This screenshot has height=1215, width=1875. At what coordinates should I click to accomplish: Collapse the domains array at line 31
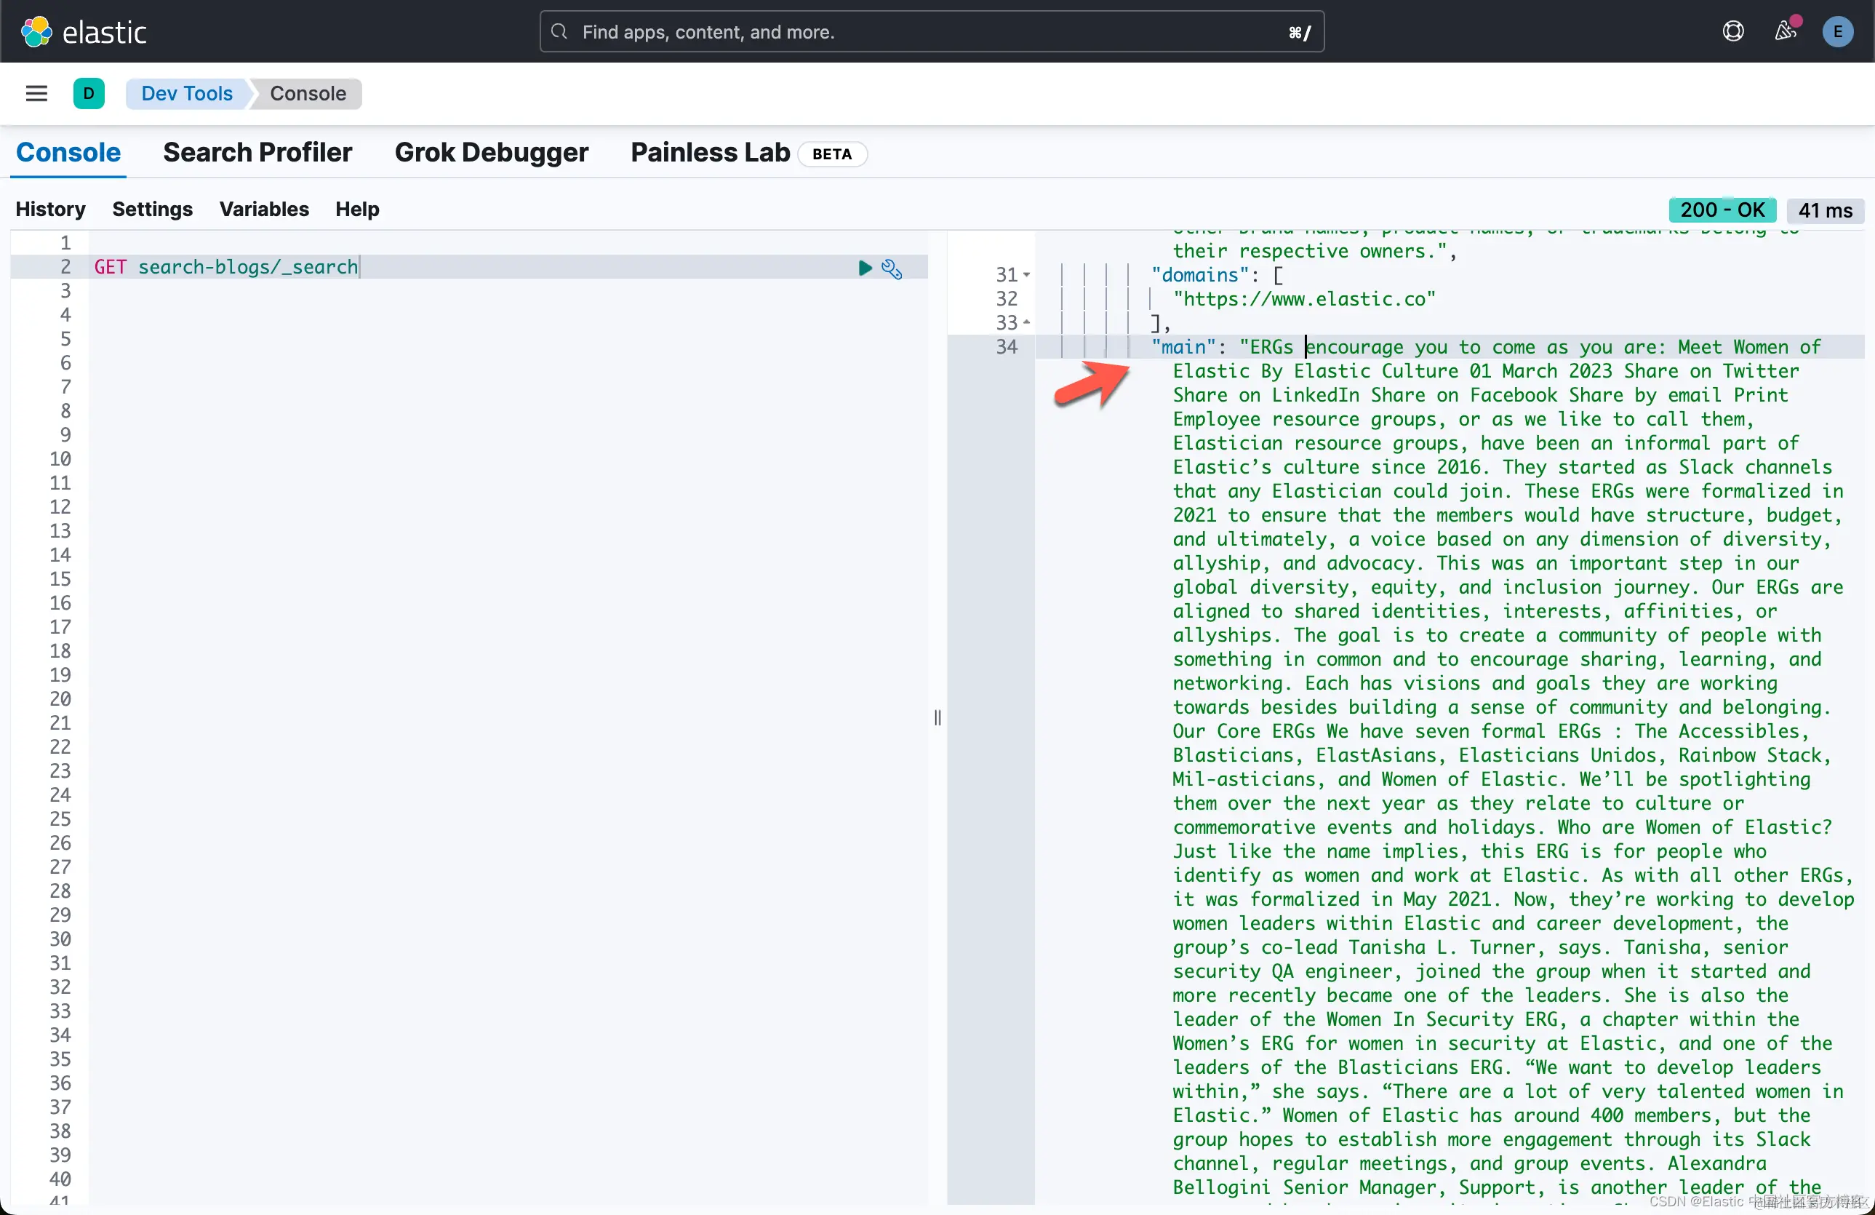point(1026,275)
